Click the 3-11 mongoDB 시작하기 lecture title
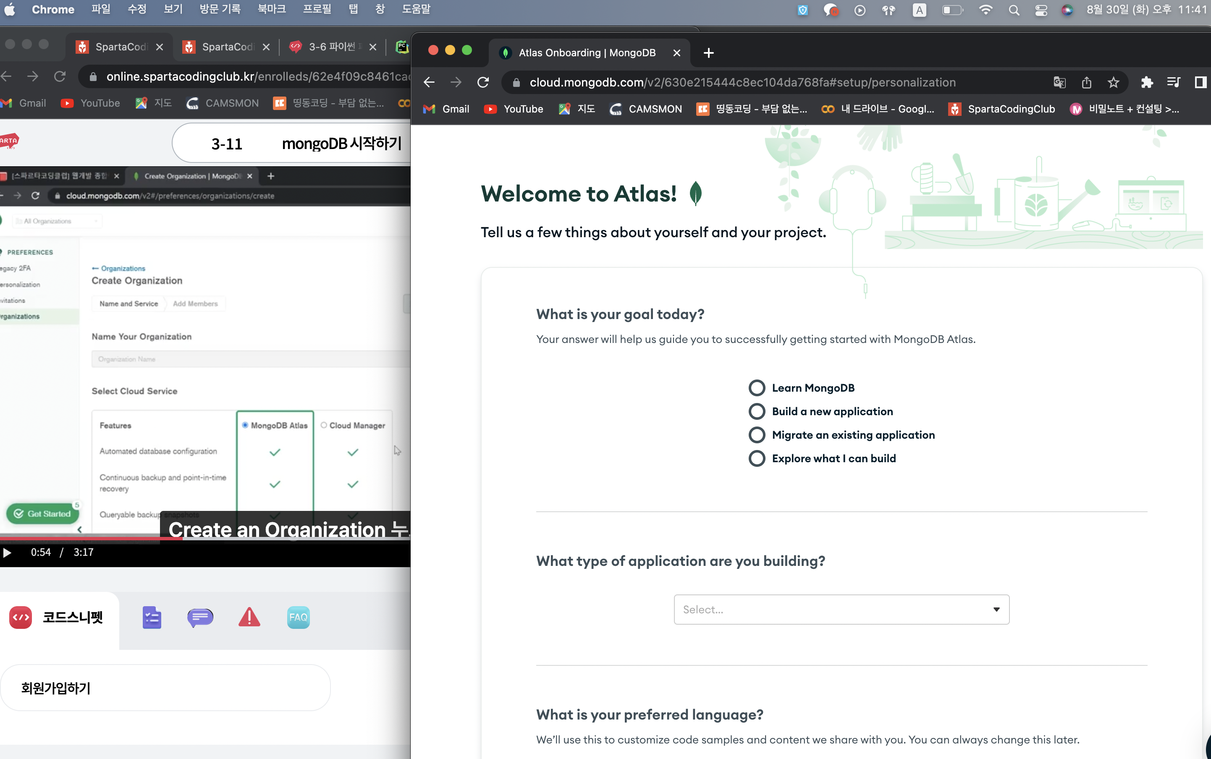The width and height of the screenshot is (1211, 759). (306, 144)
